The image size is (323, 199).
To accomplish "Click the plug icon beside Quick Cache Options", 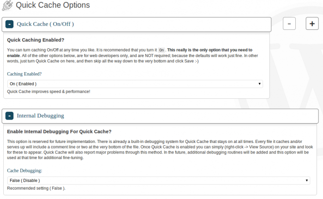I will [x=8, y=6].
